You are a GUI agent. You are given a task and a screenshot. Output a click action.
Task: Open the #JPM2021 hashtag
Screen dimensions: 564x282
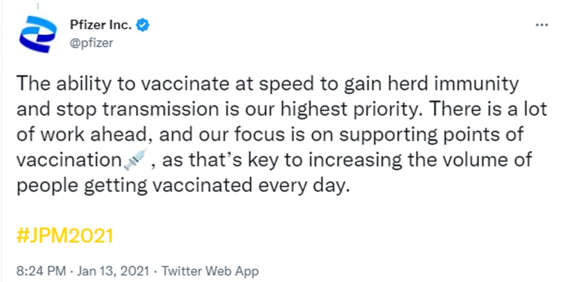coord(65,236)
